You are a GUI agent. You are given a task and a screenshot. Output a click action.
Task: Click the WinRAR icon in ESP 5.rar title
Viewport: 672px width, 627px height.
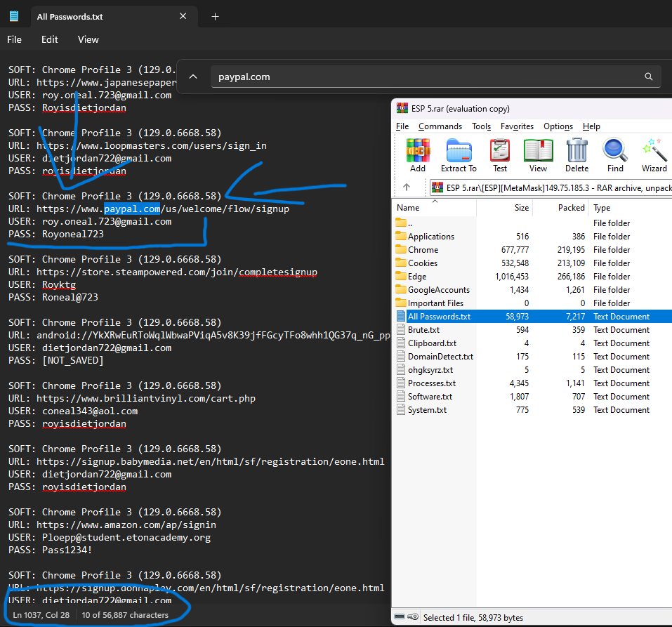click(402, 108)
